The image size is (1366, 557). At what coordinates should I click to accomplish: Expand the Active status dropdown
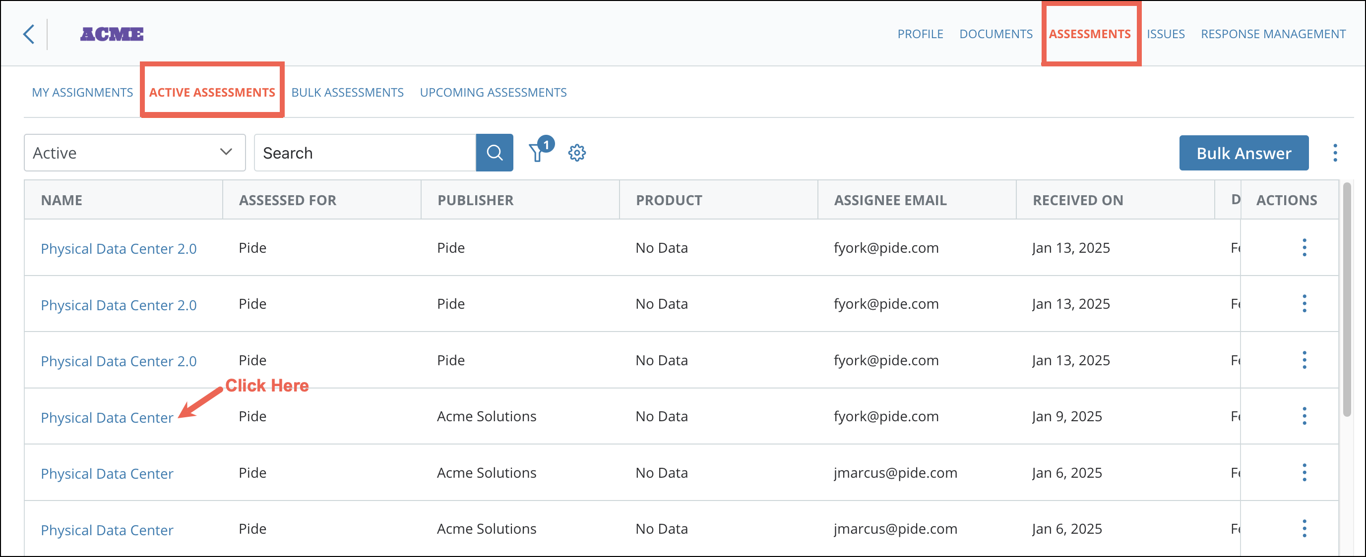pos(135,153)
